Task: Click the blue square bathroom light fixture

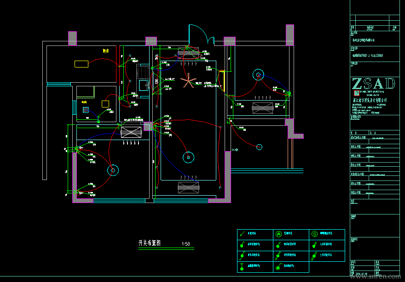Action: 86,110
